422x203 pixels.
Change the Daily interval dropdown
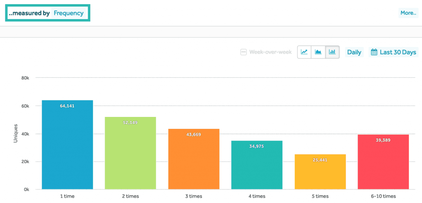click(x=354, y=52)
